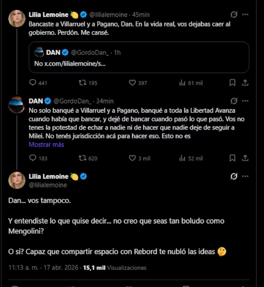
Task: Open @GordoDan_ profile from reply header
Action: click(x=74, y=101)
